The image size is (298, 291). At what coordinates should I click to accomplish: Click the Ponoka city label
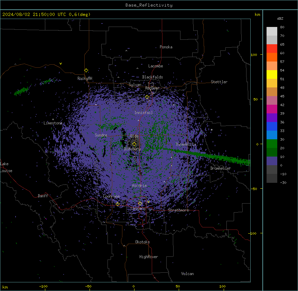[166, 47]
